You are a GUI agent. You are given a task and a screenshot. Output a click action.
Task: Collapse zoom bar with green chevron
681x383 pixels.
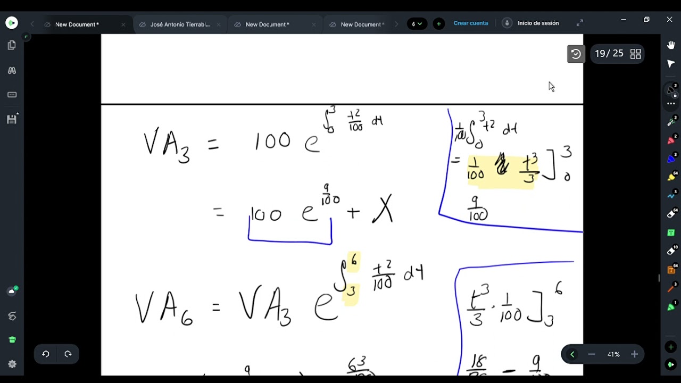(572, 354)
